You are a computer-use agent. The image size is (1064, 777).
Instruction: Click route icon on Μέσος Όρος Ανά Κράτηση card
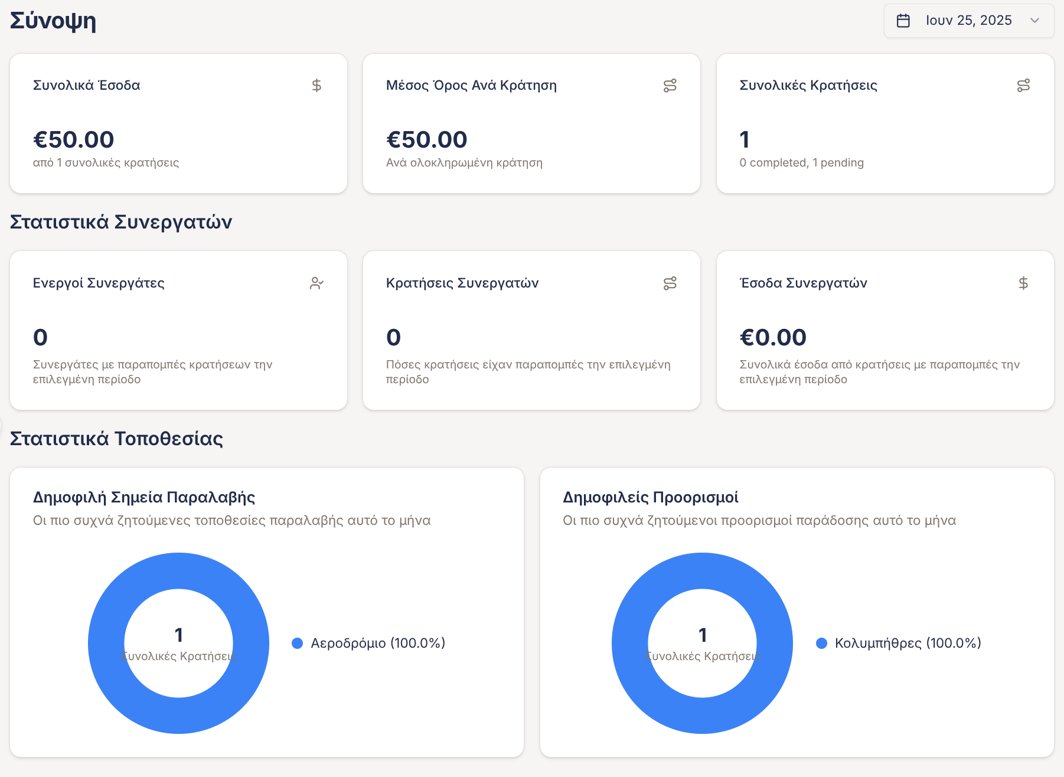(x=670, y=86)
